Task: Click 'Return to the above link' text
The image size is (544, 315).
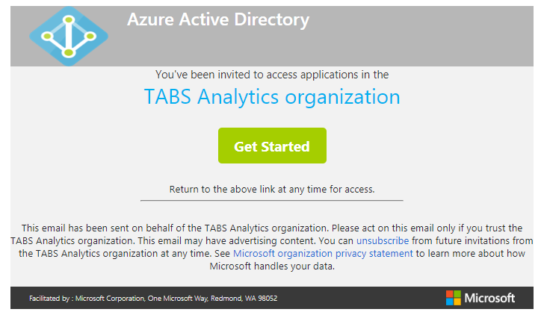Action: pos(271,189)
